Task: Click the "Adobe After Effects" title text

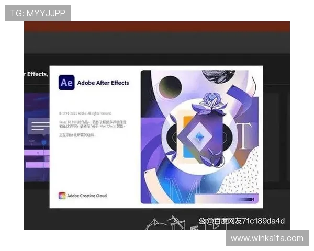Action: point(103,83)
